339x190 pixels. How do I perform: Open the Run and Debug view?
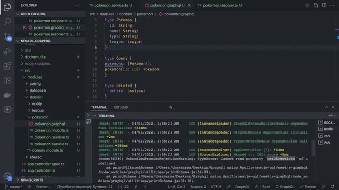[7, 51]
